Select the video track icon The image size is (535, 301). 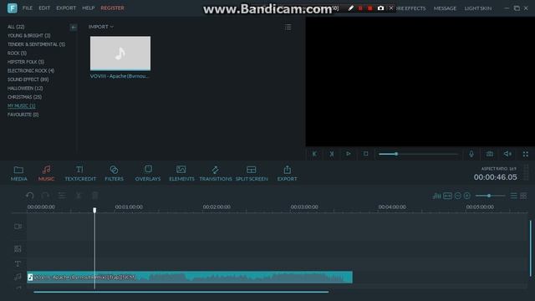(x=18, y=227)
